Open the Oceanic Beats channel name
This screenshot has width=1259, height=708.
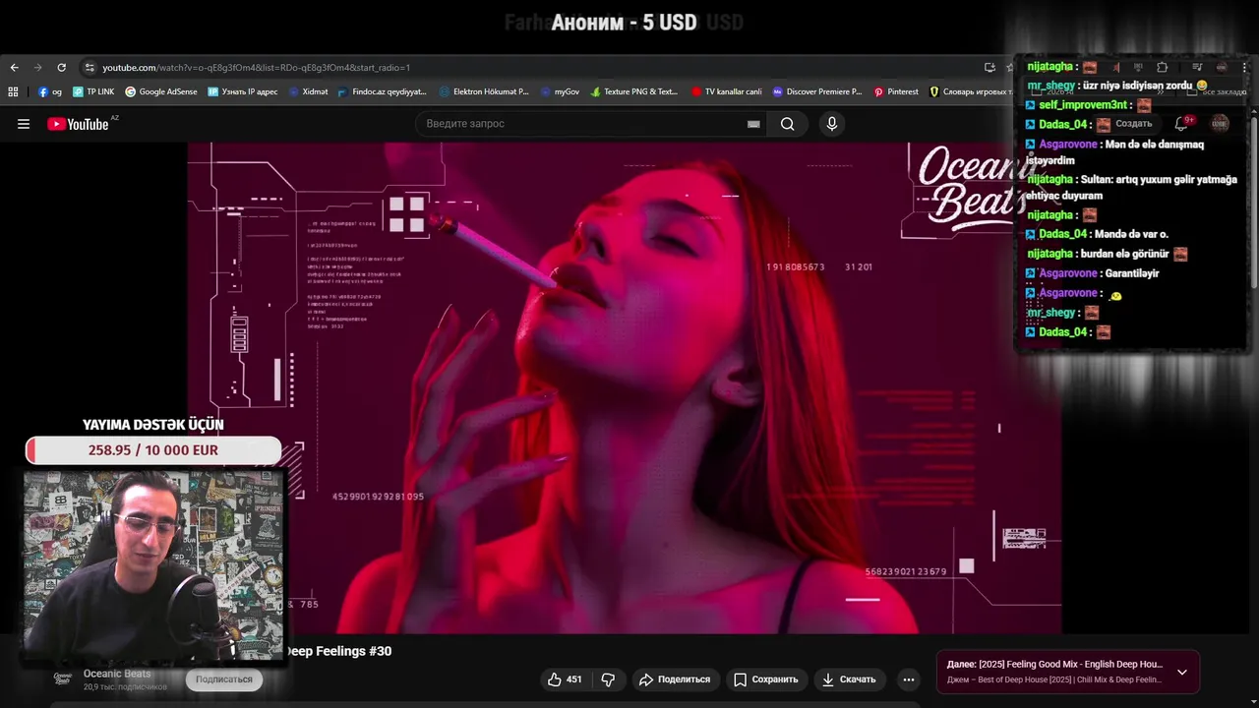(x=117, y=674)
